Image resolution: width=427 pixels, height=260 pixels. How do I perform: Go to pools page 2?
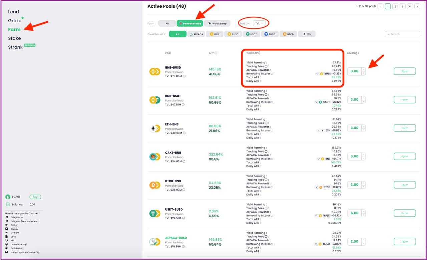coord(395,6)
